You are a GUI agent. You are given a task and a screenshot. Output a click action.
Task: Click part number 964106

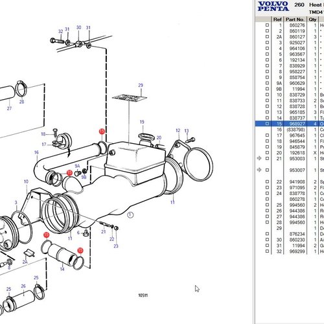297,49
